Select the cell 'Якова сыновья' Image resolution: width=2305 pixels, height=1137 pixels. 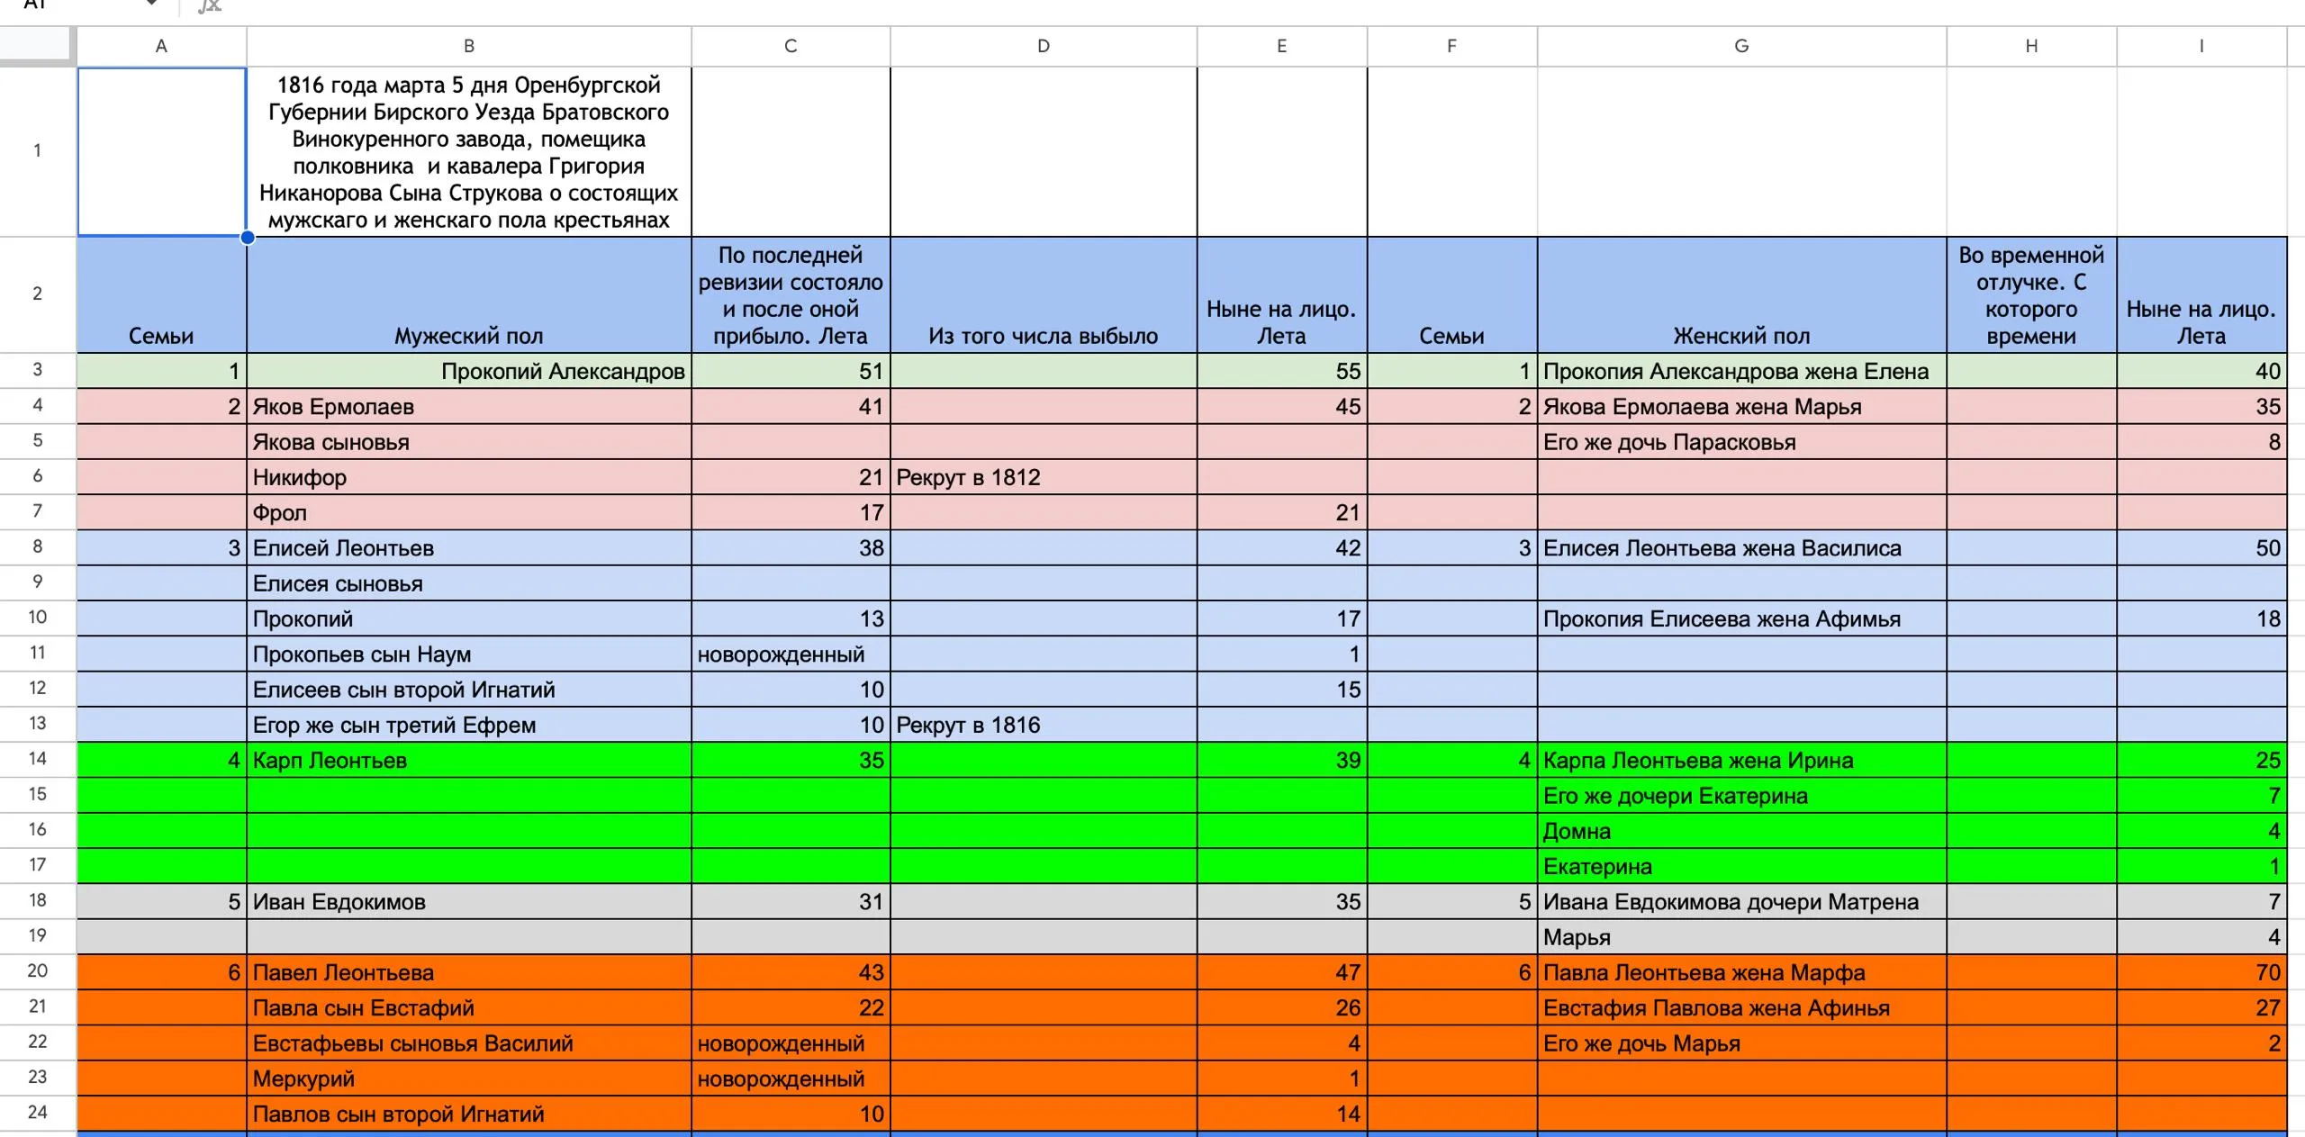pyautogui.click(x=469, y=442)
